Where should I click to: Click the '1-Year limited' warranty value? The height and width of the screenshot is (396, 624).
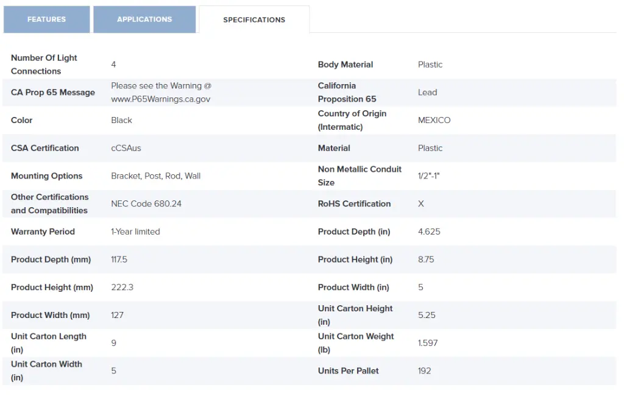pos(135,232)
